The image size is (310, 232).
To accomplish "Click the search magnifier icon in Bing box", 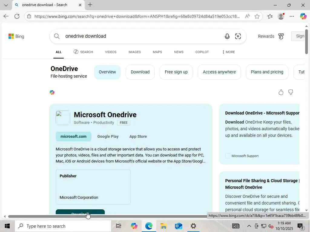I will pos(57,36).
